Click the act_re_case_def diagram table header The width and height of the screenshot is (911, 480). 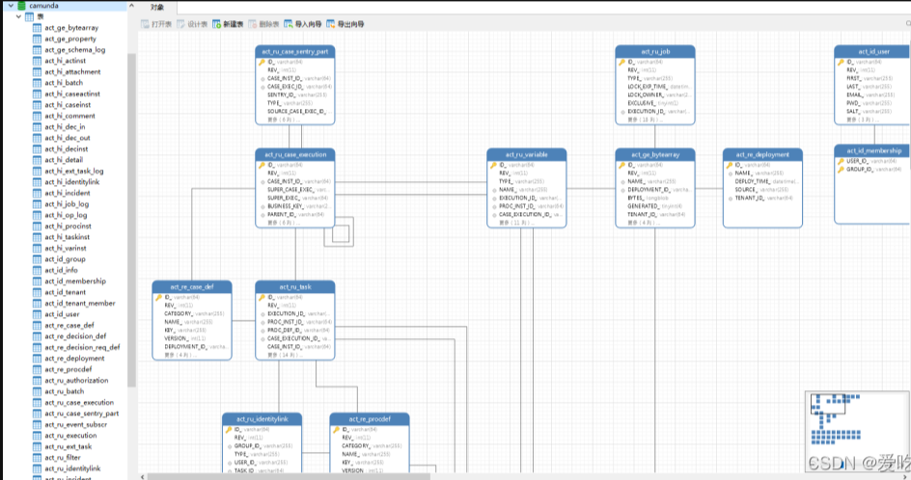tap(192, 287)
